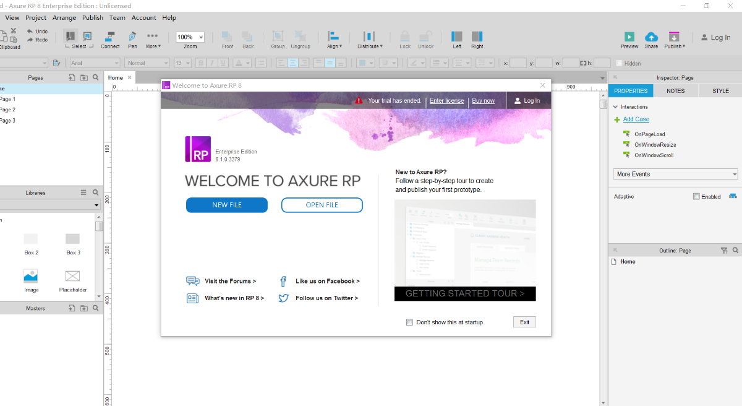Open the Help menu
742x406 pixels.
[169, 18]
